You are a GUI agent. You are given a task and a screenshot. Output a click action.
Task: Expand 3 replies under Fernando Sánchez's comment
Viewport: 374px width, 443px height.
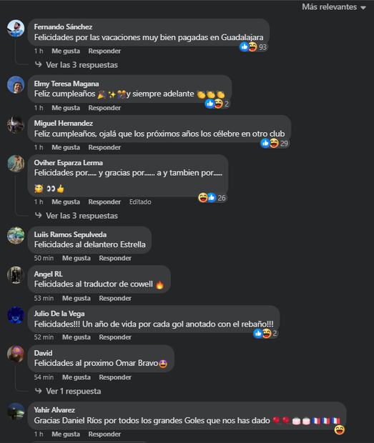77,65
